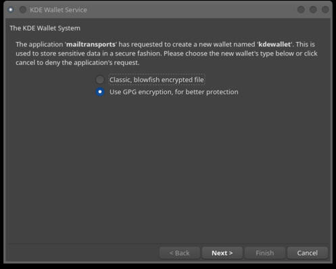The image size is (336, 269).
Task: Click the 'The KDE Wallet System' heading
Action: click(45, 28)
